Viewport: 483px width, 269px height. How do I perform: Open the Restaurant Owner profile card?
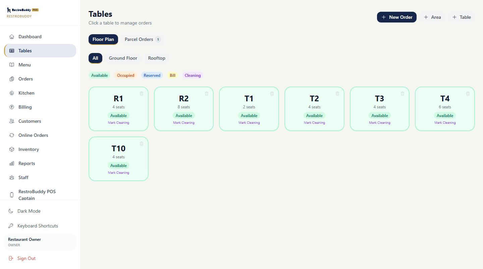click(x=40, y=242)
